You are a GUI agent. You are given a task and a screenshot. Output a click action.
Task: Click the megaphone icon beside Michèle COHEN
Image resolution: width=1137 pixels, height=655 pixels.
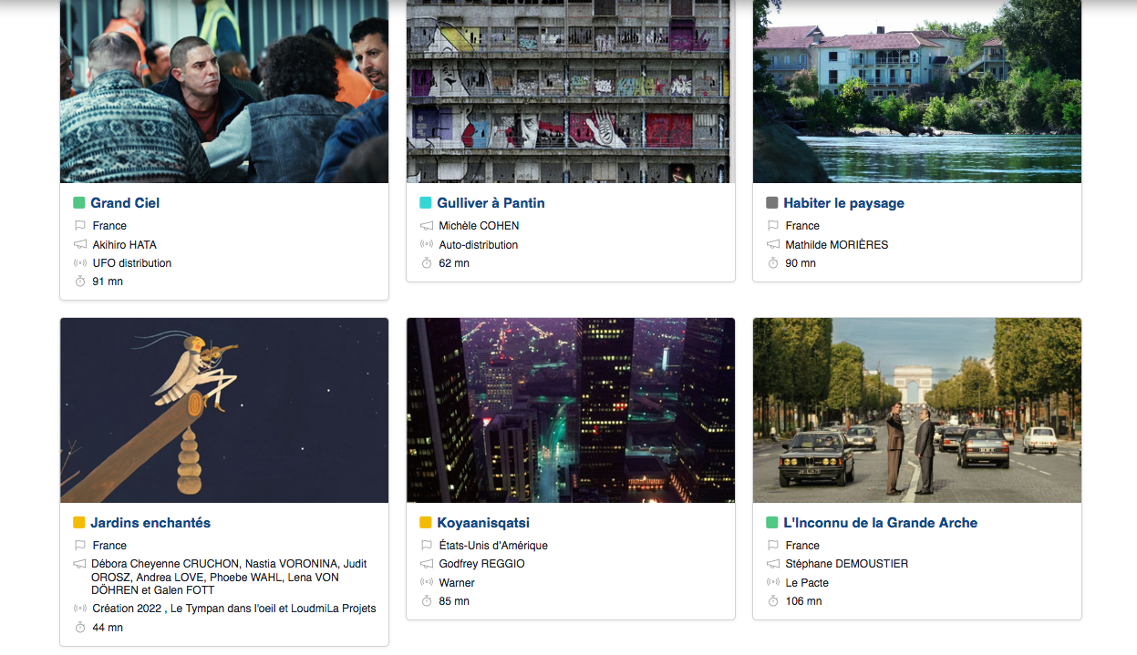tap(426, 226)
